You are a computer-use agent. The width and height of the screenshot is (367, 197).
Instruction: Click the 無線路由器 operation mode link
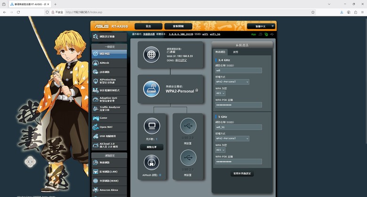149,34
